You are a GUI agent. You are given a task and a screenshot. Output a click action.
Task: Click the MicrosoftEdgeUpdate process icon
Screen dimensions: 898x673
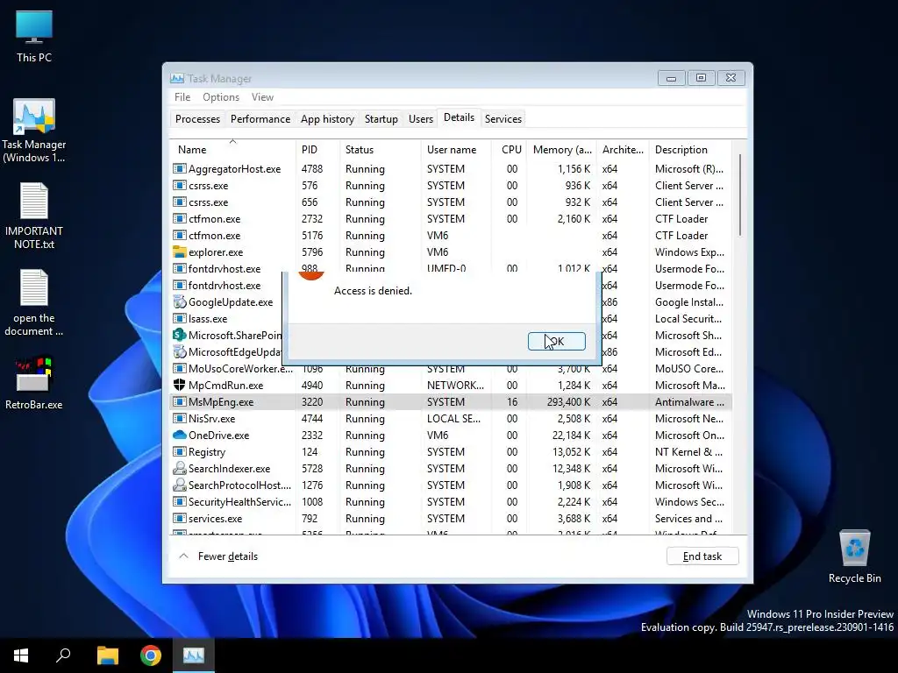(x=179, y=352)
